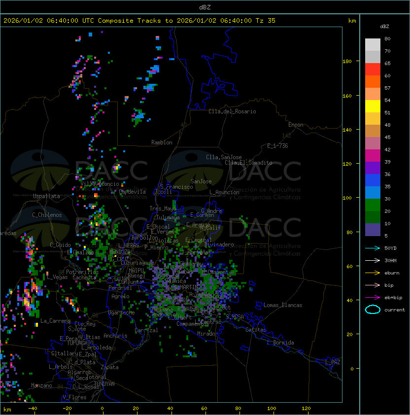
Task: Click the cyan 'current' ellipse symbol
Action: [373, 310]
